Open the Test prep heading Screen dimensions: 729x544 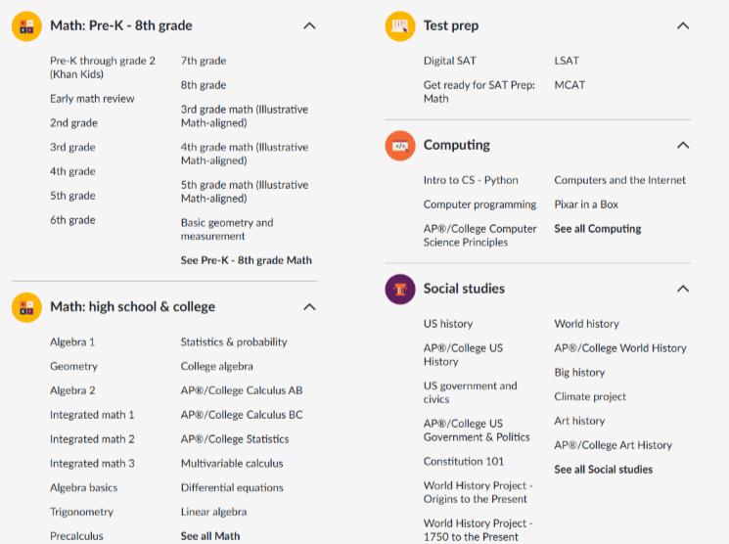pos(450,25)
